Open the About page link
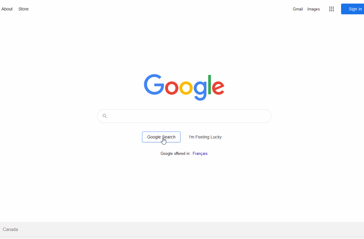This screenshot has height=239, width=364. 7,9
